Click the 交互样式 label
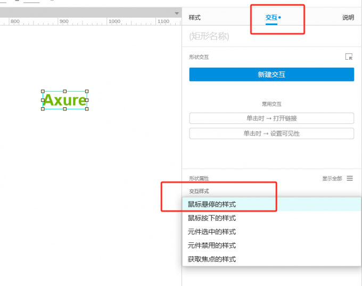Image resolution: width=362 pixels, height=286 pixels. point(199,191)
